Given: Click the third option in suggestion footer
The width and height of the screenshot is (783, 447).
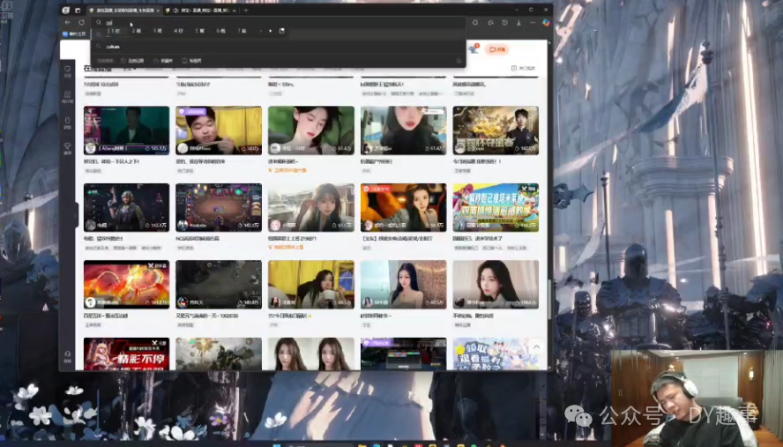Looking at the screenshot, I should tap(191, 61).
